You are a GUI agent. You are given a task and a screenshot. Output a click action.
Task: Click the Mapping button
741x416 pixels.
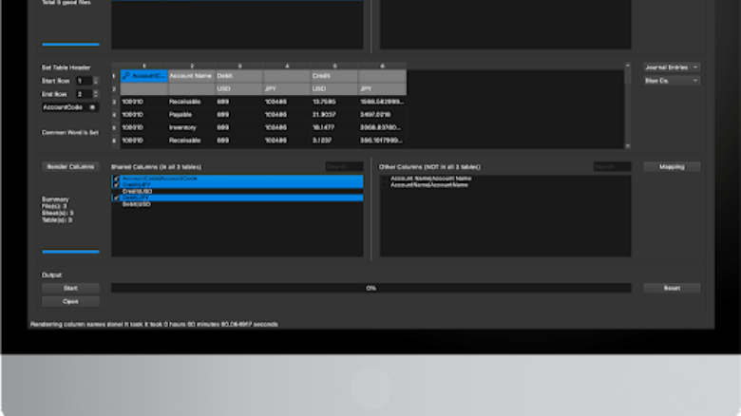[672, 167]
